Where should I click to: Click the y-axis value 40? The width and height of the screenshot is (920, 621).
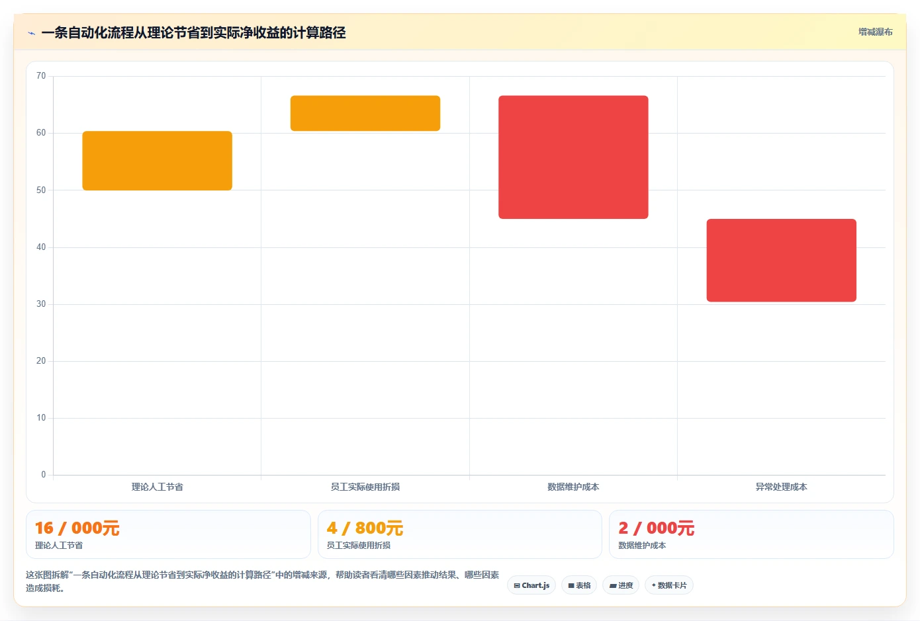coord(41,247)
